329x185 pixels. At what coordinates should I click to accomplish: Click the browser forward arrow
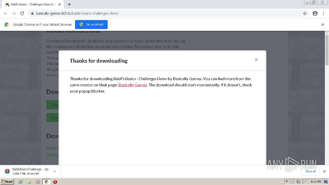click(x=14, y=13)
